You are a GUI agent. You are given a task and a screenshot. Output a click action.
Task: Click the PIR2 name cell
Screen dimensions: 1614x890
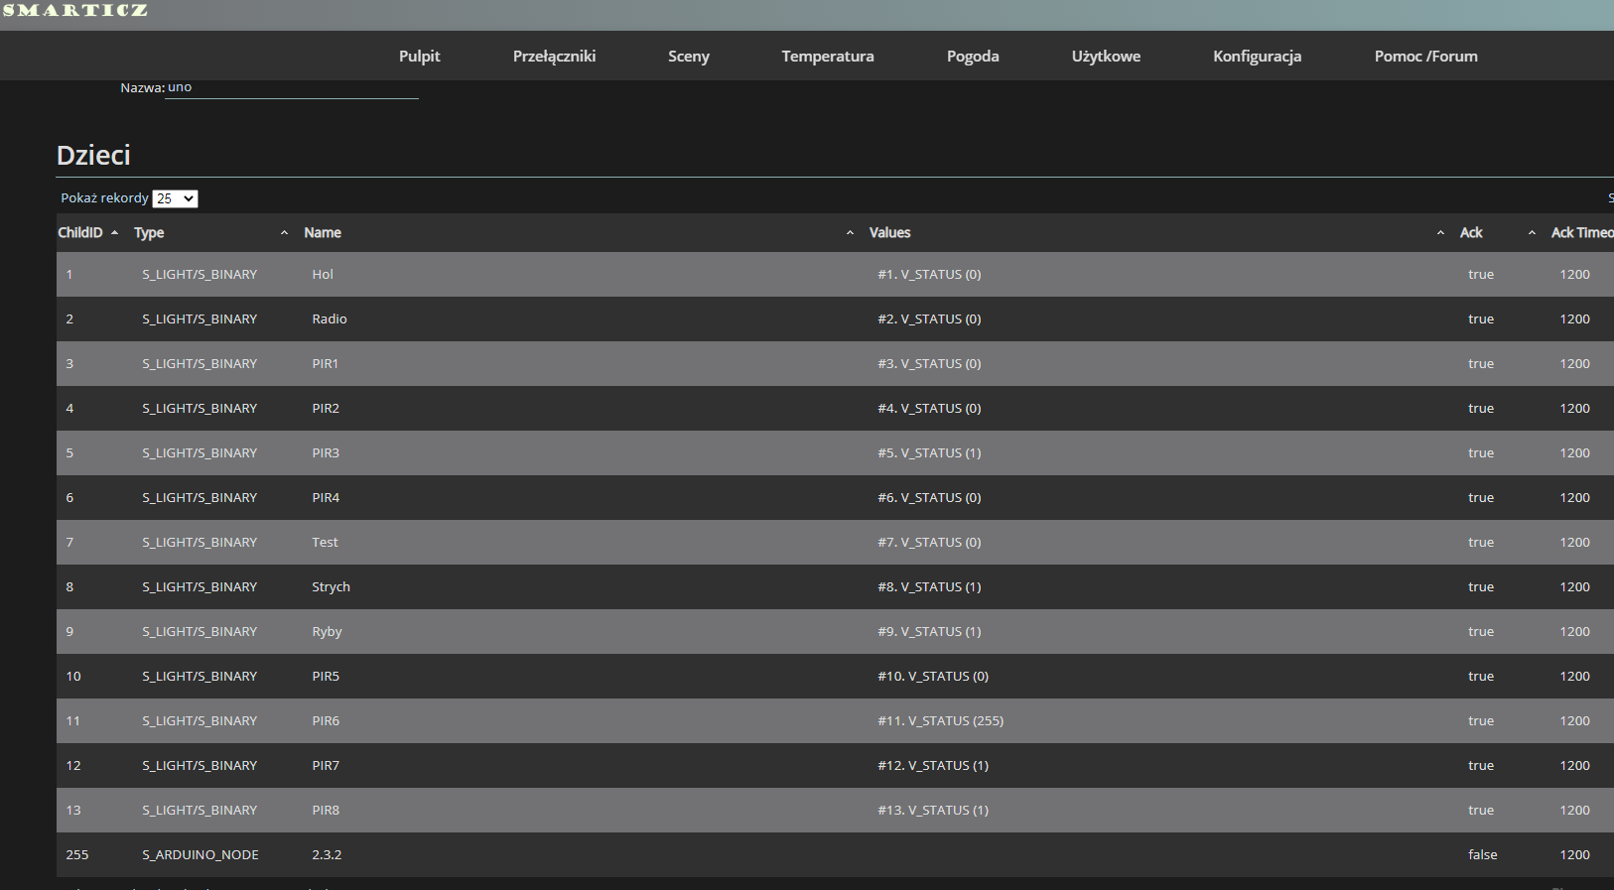[x=326, y=408]
